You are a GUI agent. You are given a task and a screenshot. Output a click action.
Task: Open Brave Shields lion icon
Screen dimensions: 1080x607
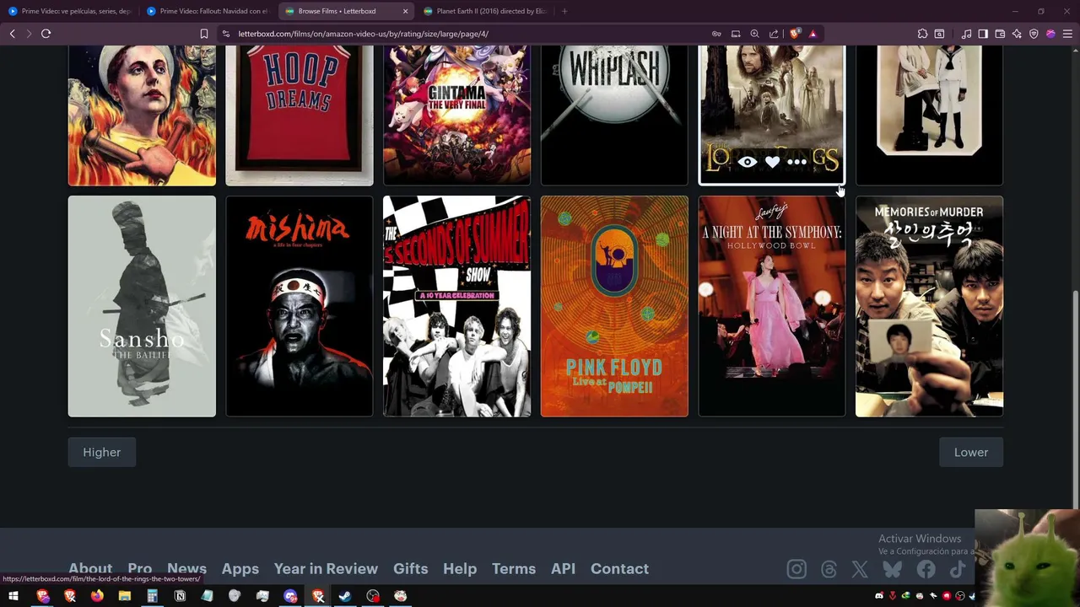click(795, 34)
